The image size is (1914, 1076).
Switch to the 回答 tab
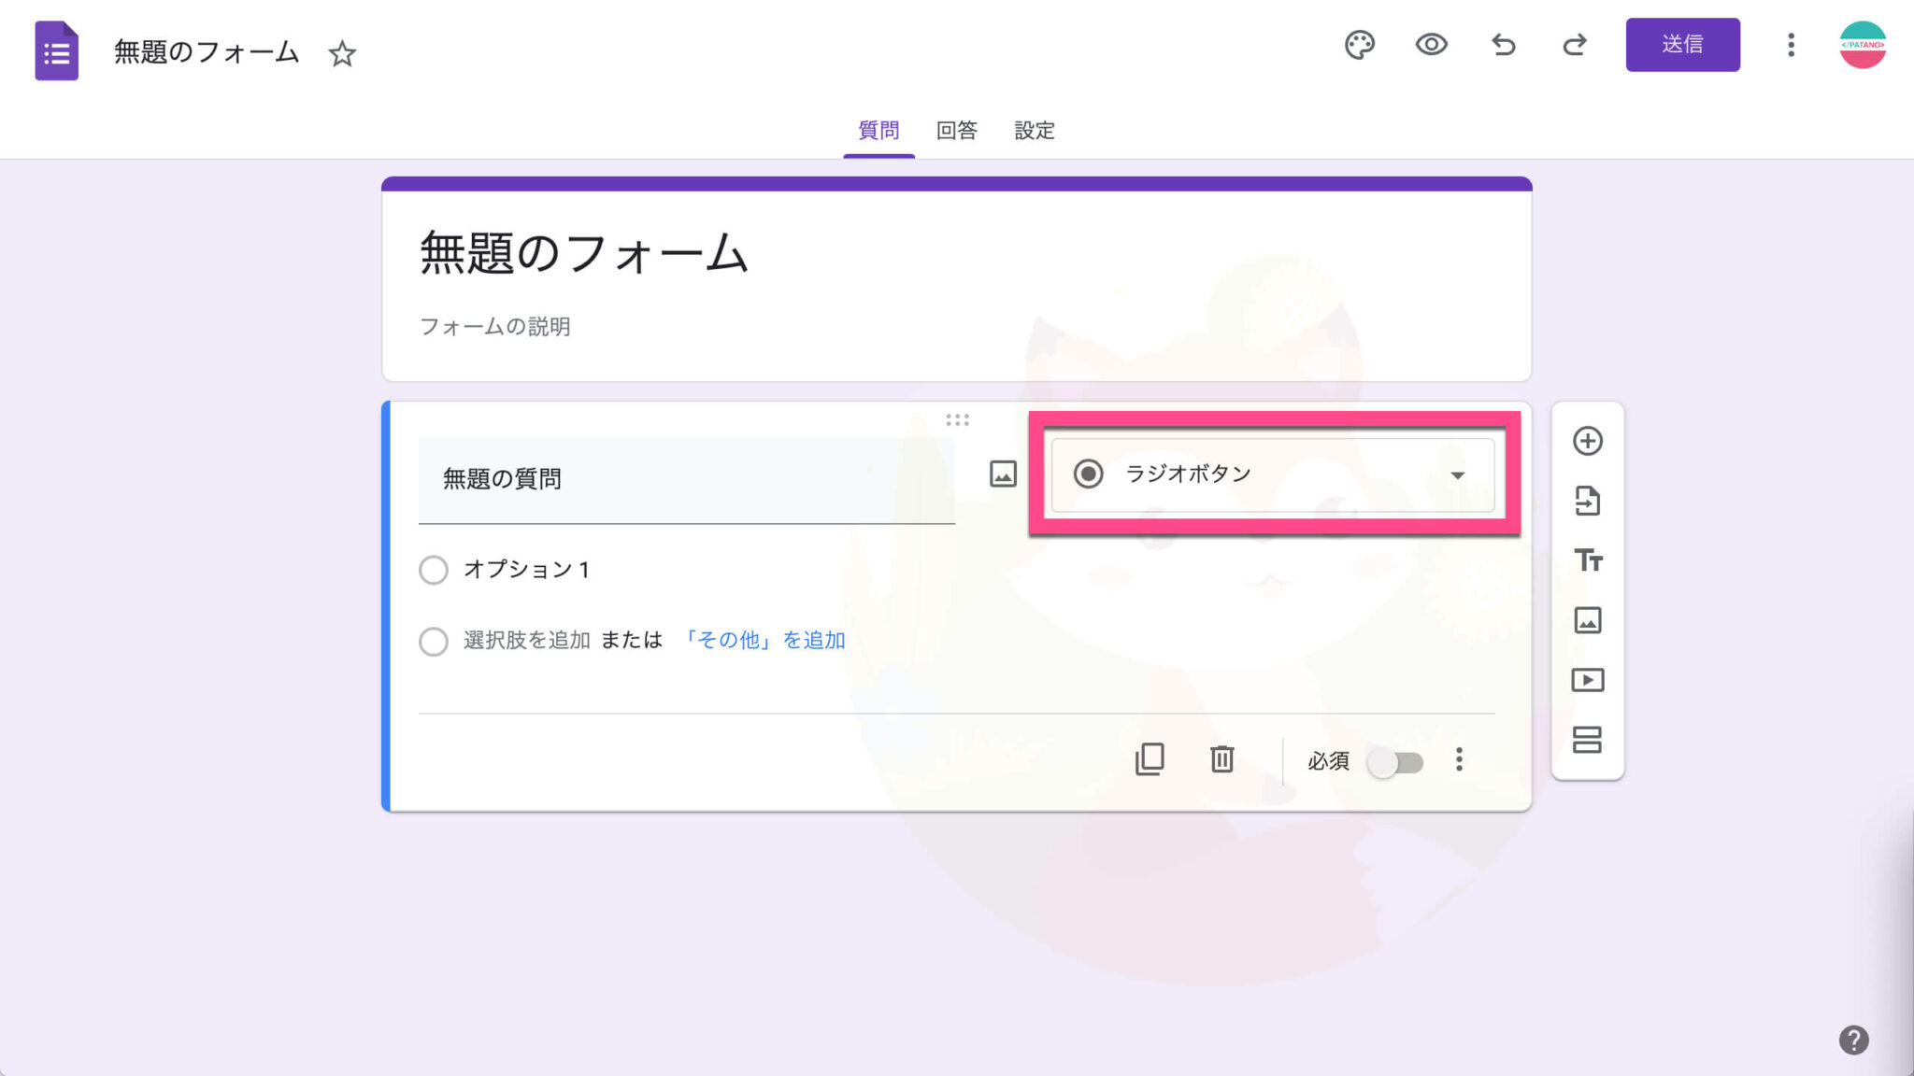955,131
